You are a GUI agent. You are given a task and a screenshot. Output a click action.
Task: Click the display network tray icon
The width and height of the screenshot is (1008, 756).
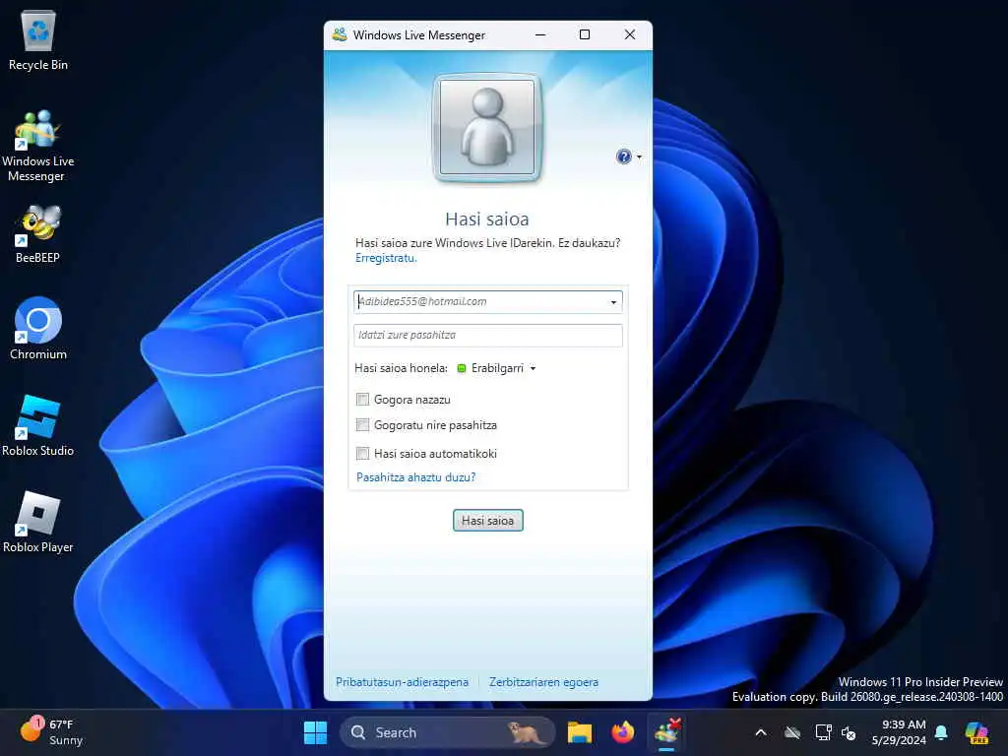[823, 732]
